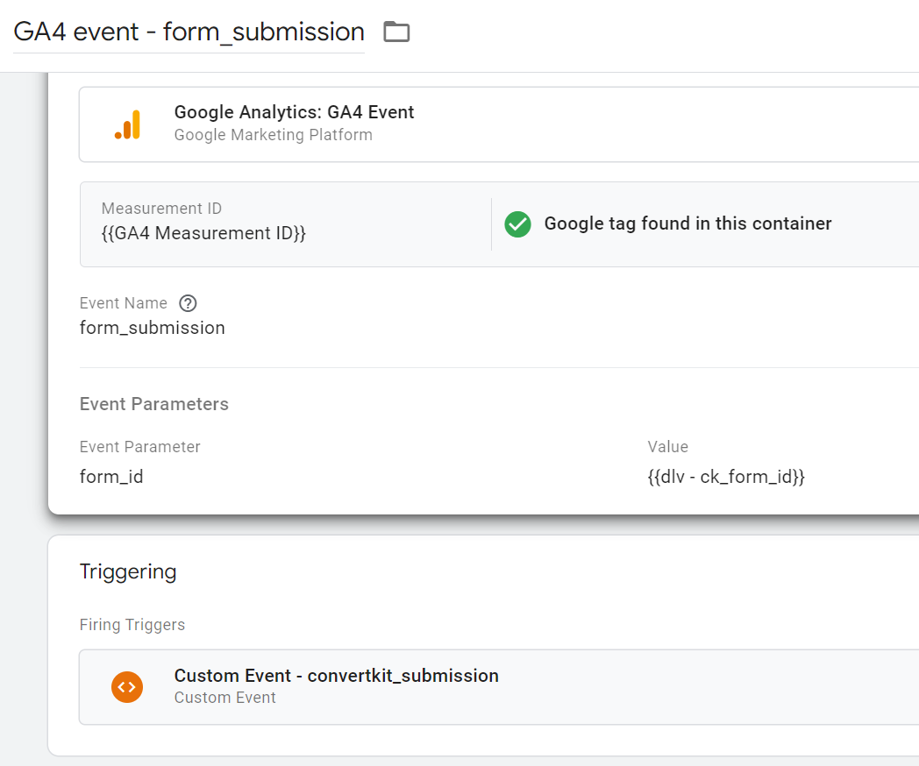Image resolution: width=919 pixels, height=766 pixels.
Task: Click the form_submission event name value
Action: (152, 328)
